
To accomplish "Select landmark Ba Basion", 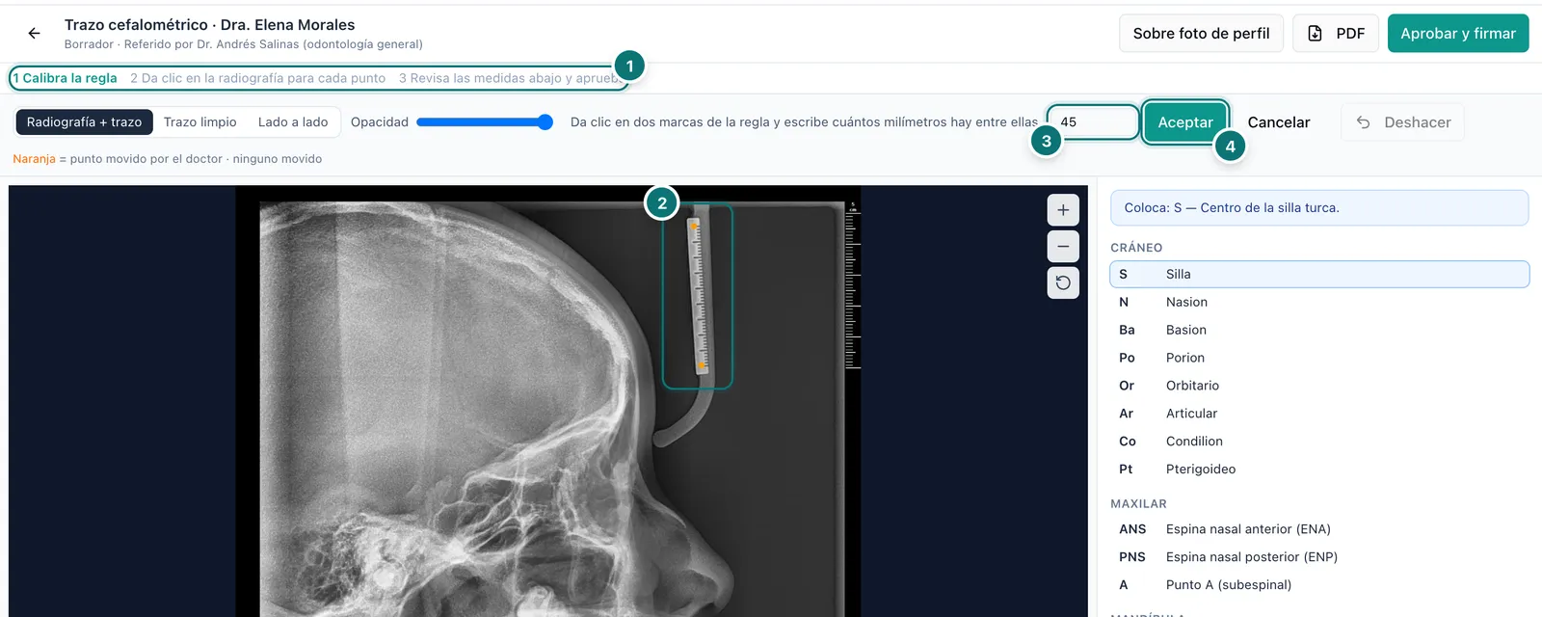I will 1319,330.
